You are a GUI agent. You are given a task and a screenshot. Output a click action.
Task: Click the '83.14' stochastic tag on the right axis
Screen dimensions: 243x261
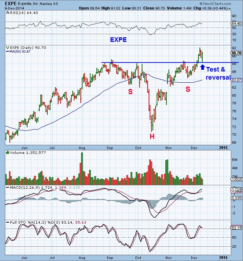point(236,228)
